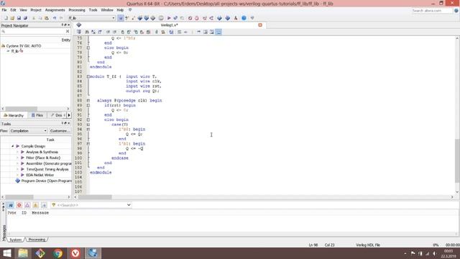
Task: Open the Project menu
Action: pyautogui.click(x=36, y=10)
